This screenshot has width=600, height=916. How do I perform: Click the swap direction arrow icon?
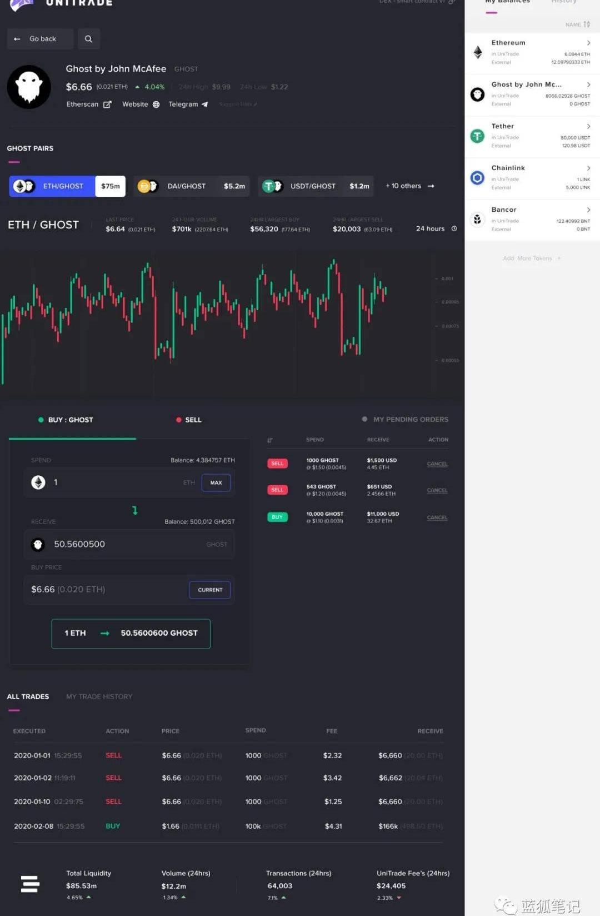(134, 510)
